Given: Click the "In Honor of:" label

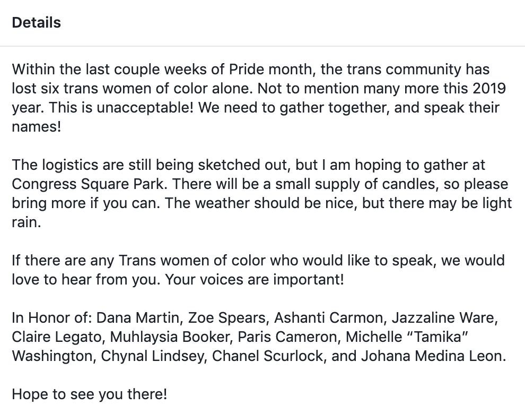Looking at the screenshot, I should 52,318.
